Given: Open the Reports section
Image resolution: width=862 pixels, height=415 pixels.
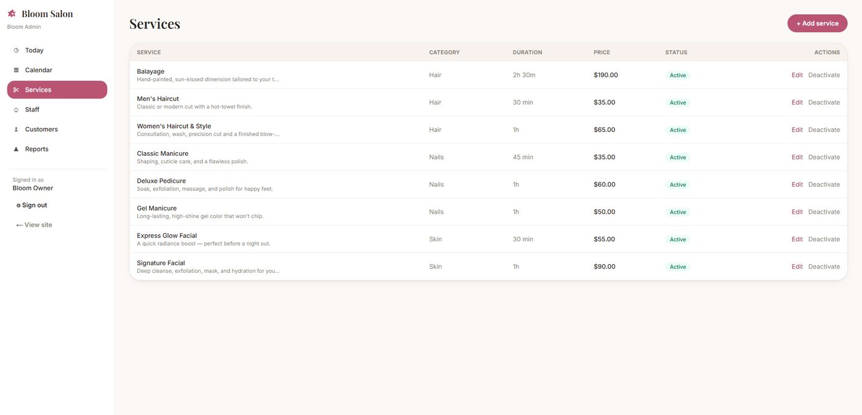Looking at the screenshot, I should 57,149.
